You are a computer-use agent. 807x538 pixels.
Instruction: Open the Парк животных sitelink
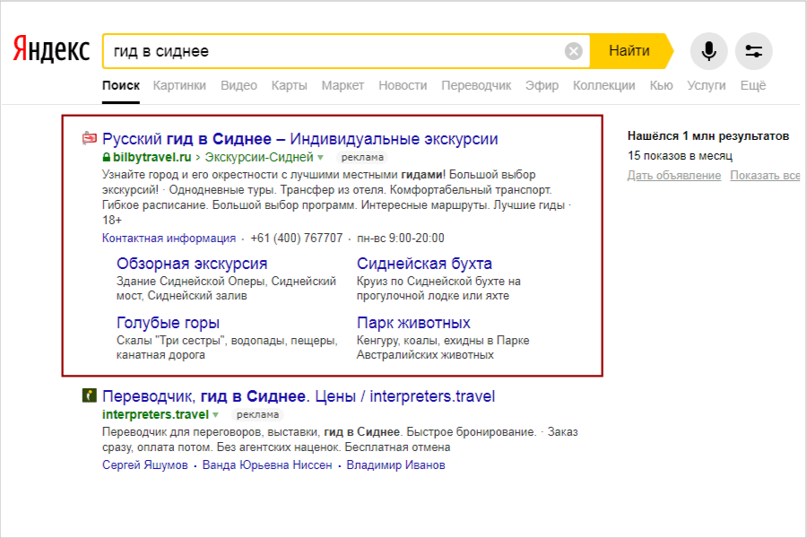(x=413, y=323)
